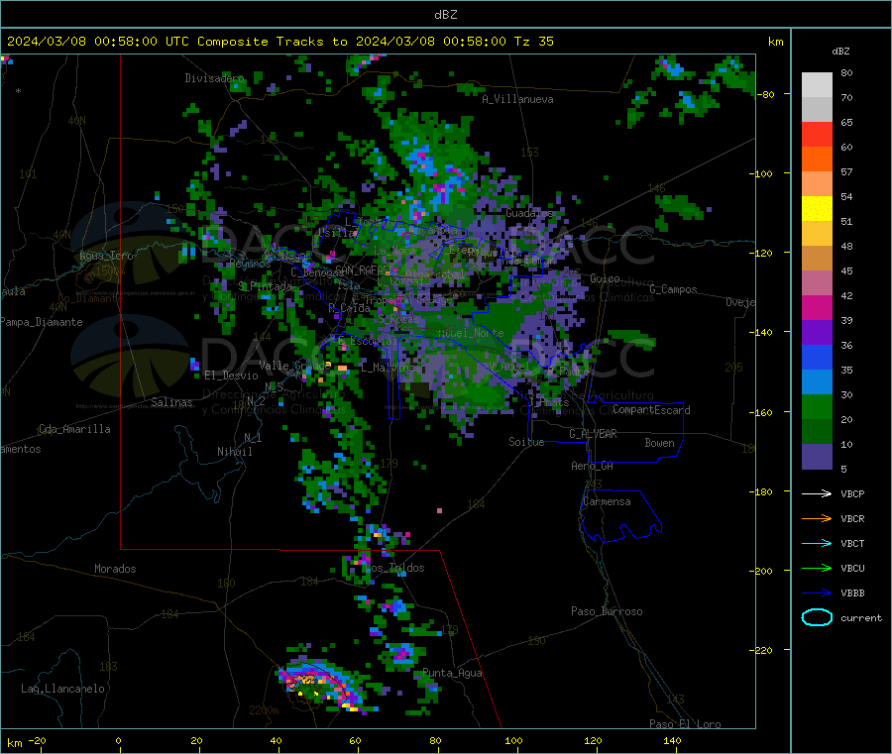Click the 'Guadales' map label
The width and height of the screenshot is (892, 754).
(x=529, y=213)
